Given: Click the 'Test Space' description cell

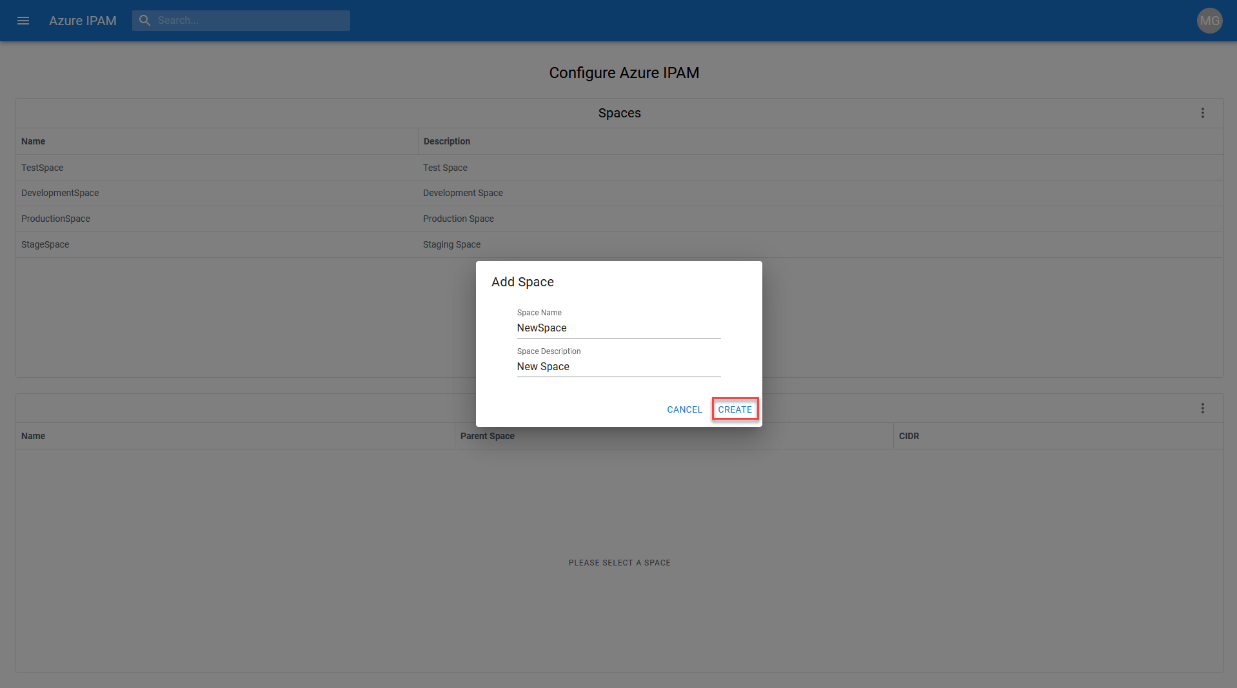Looking at the screenshot, I should 445,168.
